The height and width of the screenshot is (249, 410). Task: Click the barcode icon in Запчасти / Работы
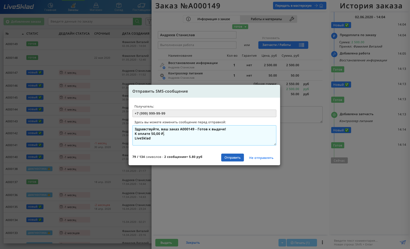(301, 45)
